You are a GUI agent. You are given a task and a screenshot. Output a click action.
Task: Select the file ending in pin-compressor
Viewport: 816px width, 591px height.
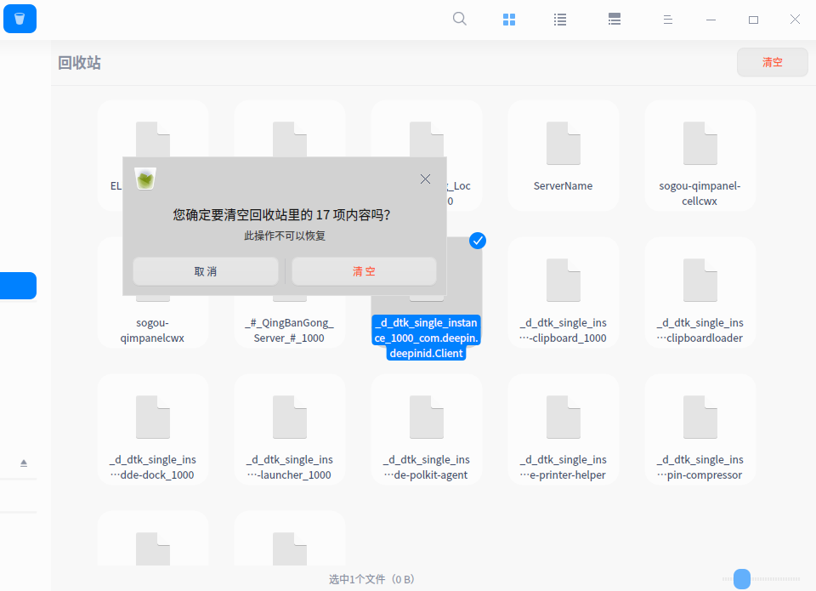coord(700,428)
